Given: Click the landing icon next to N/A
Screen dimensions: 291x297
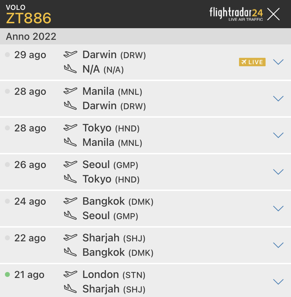Looking at the screenshot, I should 70,69.
